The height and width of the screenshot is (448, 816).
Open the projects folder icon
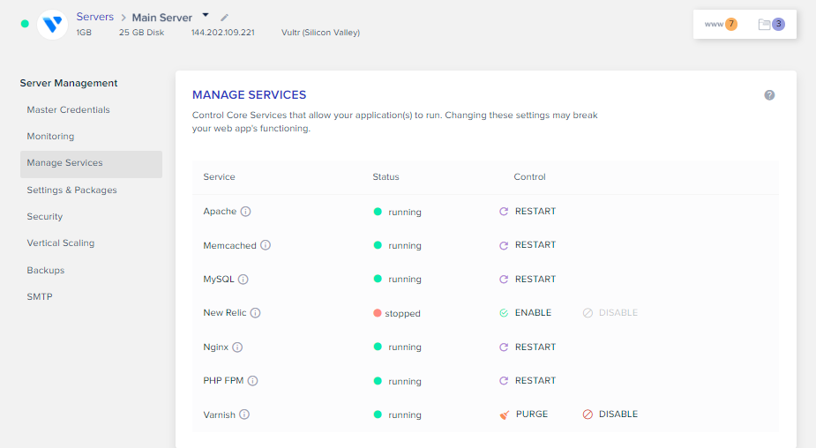coord(771,24)
